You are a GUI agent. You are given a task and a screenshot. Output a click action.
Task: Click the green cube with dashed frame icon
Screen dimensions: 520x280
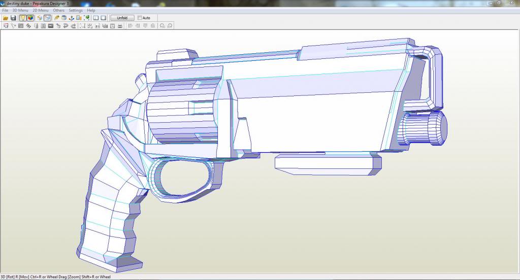coord(86,18)
